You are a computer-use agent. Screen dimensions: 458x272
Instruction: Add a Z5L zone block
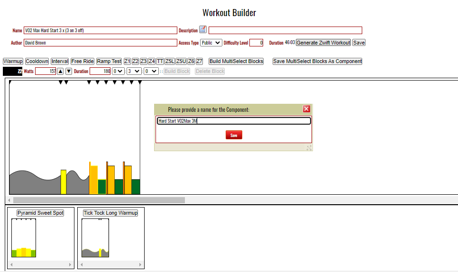[x=170, y=61]
